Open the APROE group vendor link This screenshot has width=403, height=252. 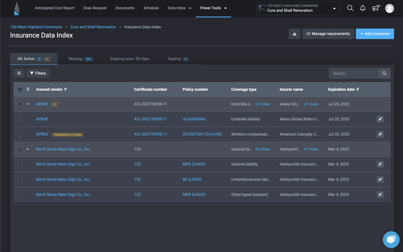click(42, 104)
